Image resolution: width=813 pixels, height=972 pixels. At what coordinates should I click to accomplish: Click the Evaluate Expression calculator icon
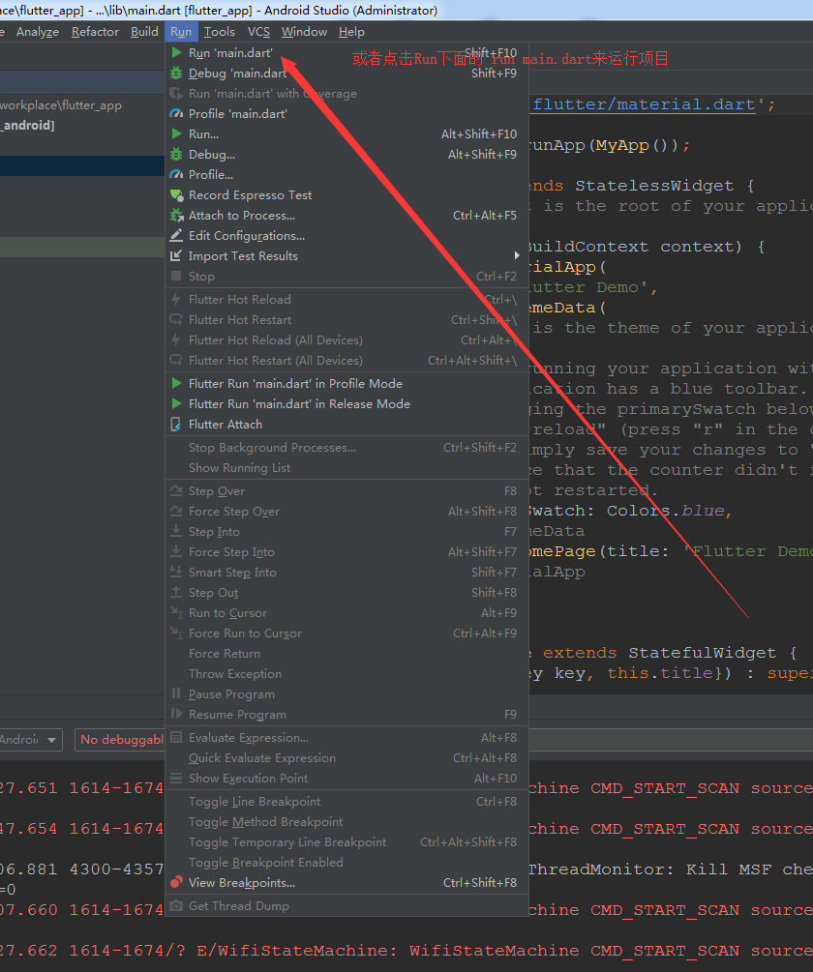click(x=177, y=738)
